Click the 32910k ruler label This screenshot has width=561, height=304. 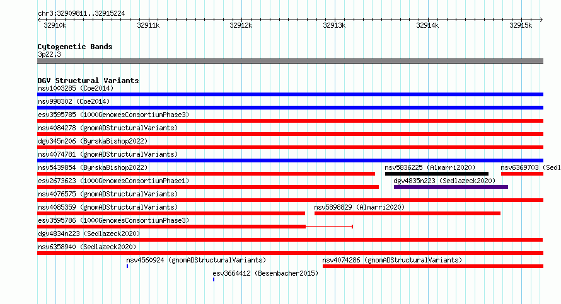pyautogui.click(x=55, y=26)
